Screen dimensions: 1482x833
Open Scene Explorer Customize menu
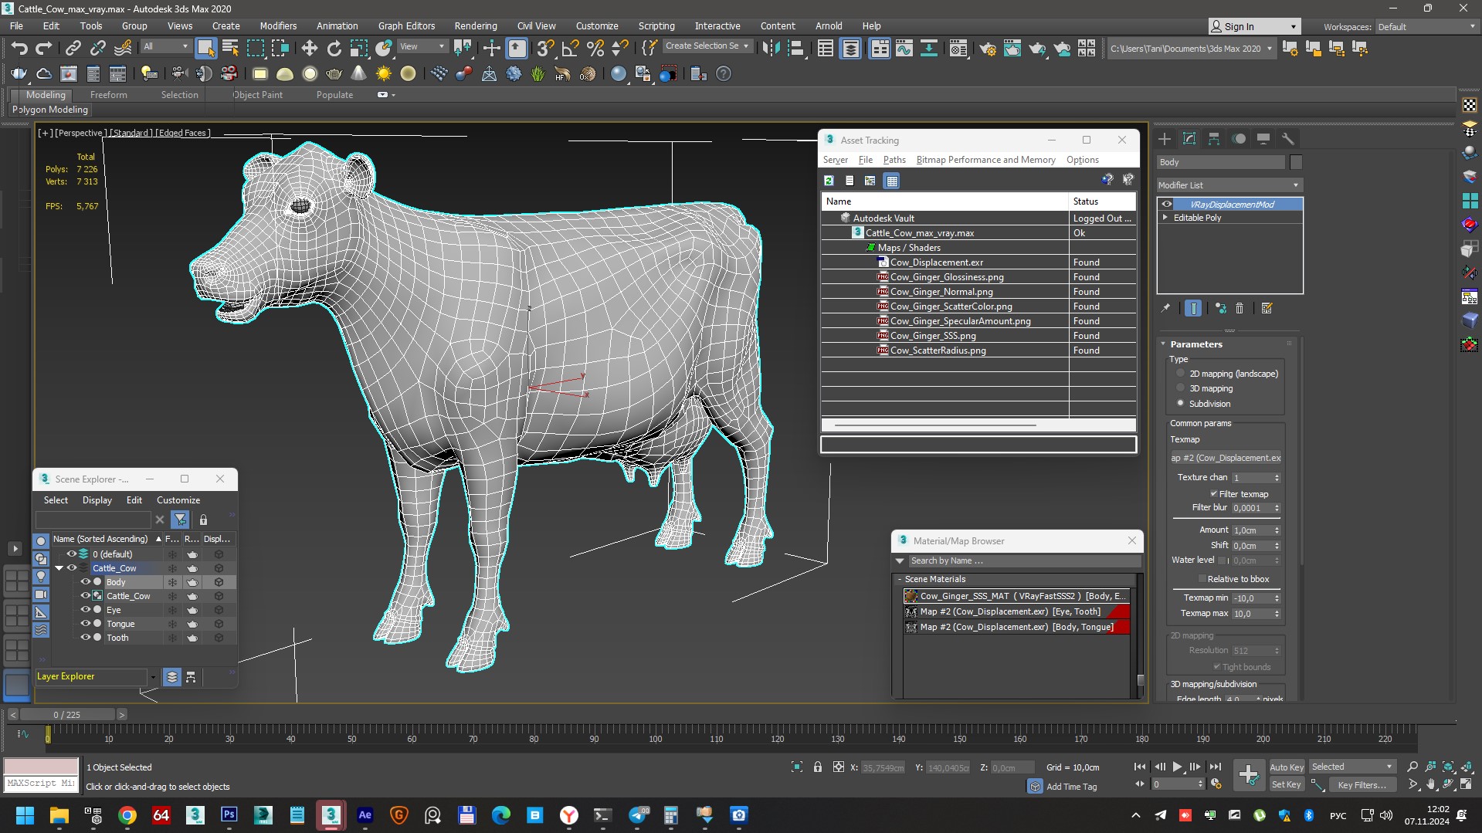pos(178,500)
